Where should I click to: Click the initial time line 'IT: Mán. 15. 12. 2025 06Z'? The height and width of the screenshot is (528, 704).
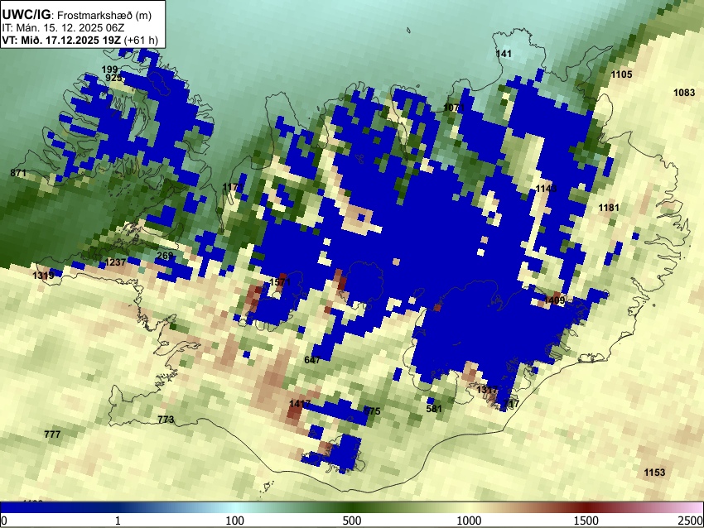click(x=63, y=28)
